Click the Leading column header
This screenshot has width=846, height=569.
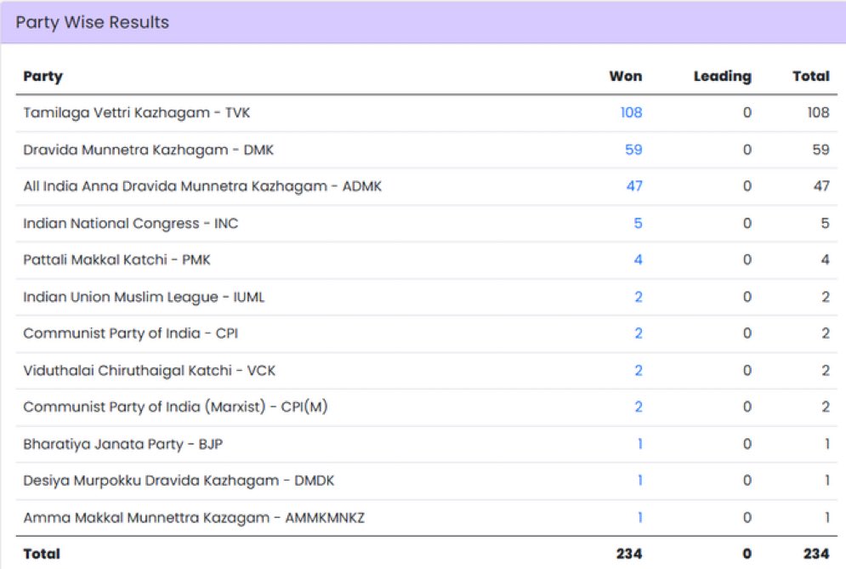click(723, 77)
